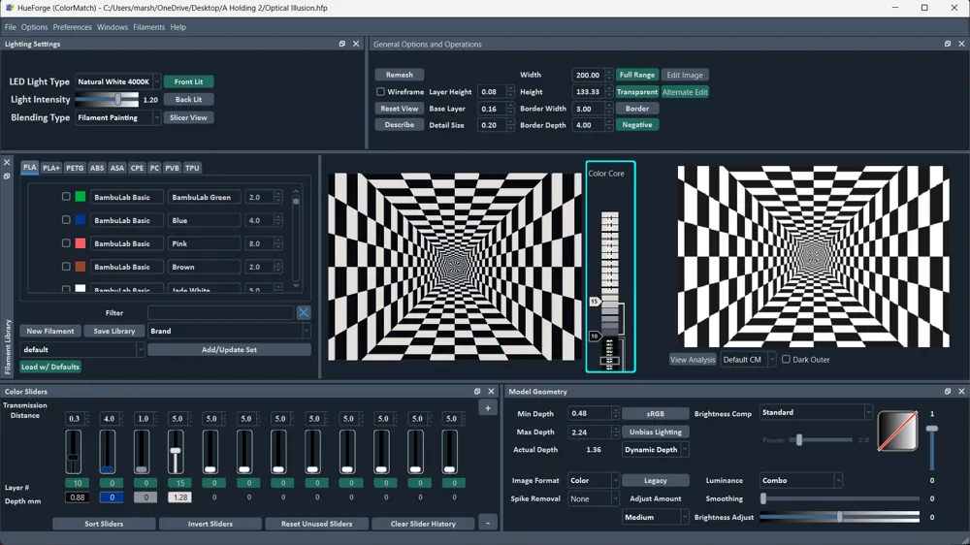Click the layer 15 marker in Color Core

[x=595, y=302]
